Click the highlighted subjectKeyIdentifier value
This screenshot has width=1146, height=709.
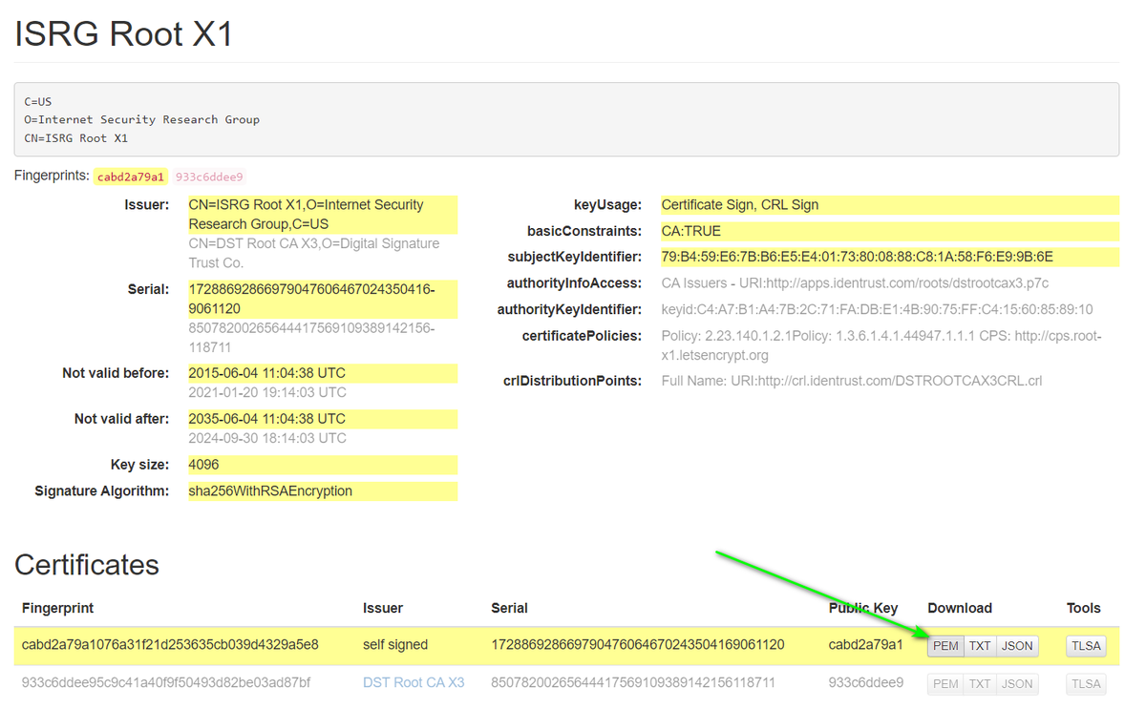click(889, 257)
